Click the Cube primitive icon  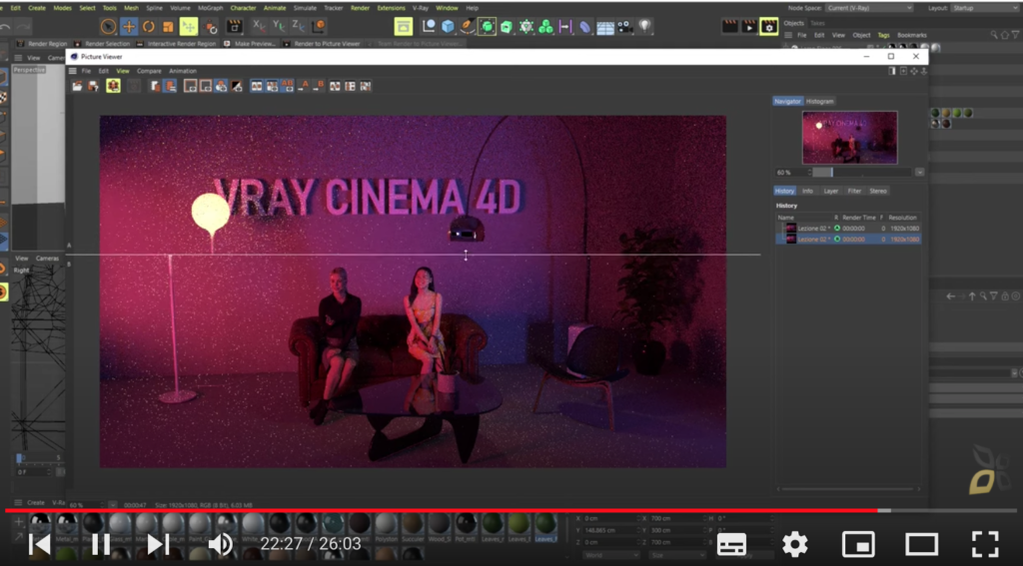click(x=448, y=27)
